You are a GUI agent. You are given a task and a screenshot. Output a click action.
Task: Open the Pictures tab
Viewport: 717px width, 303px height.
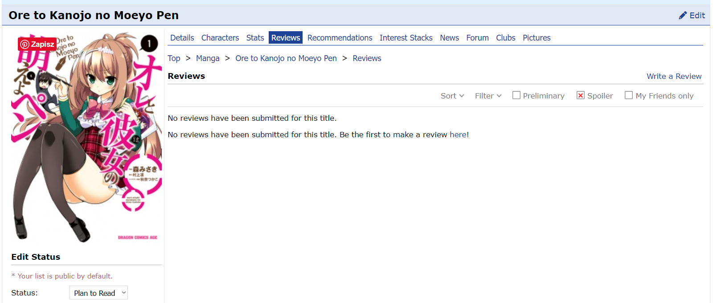click(x=536, y=38)
